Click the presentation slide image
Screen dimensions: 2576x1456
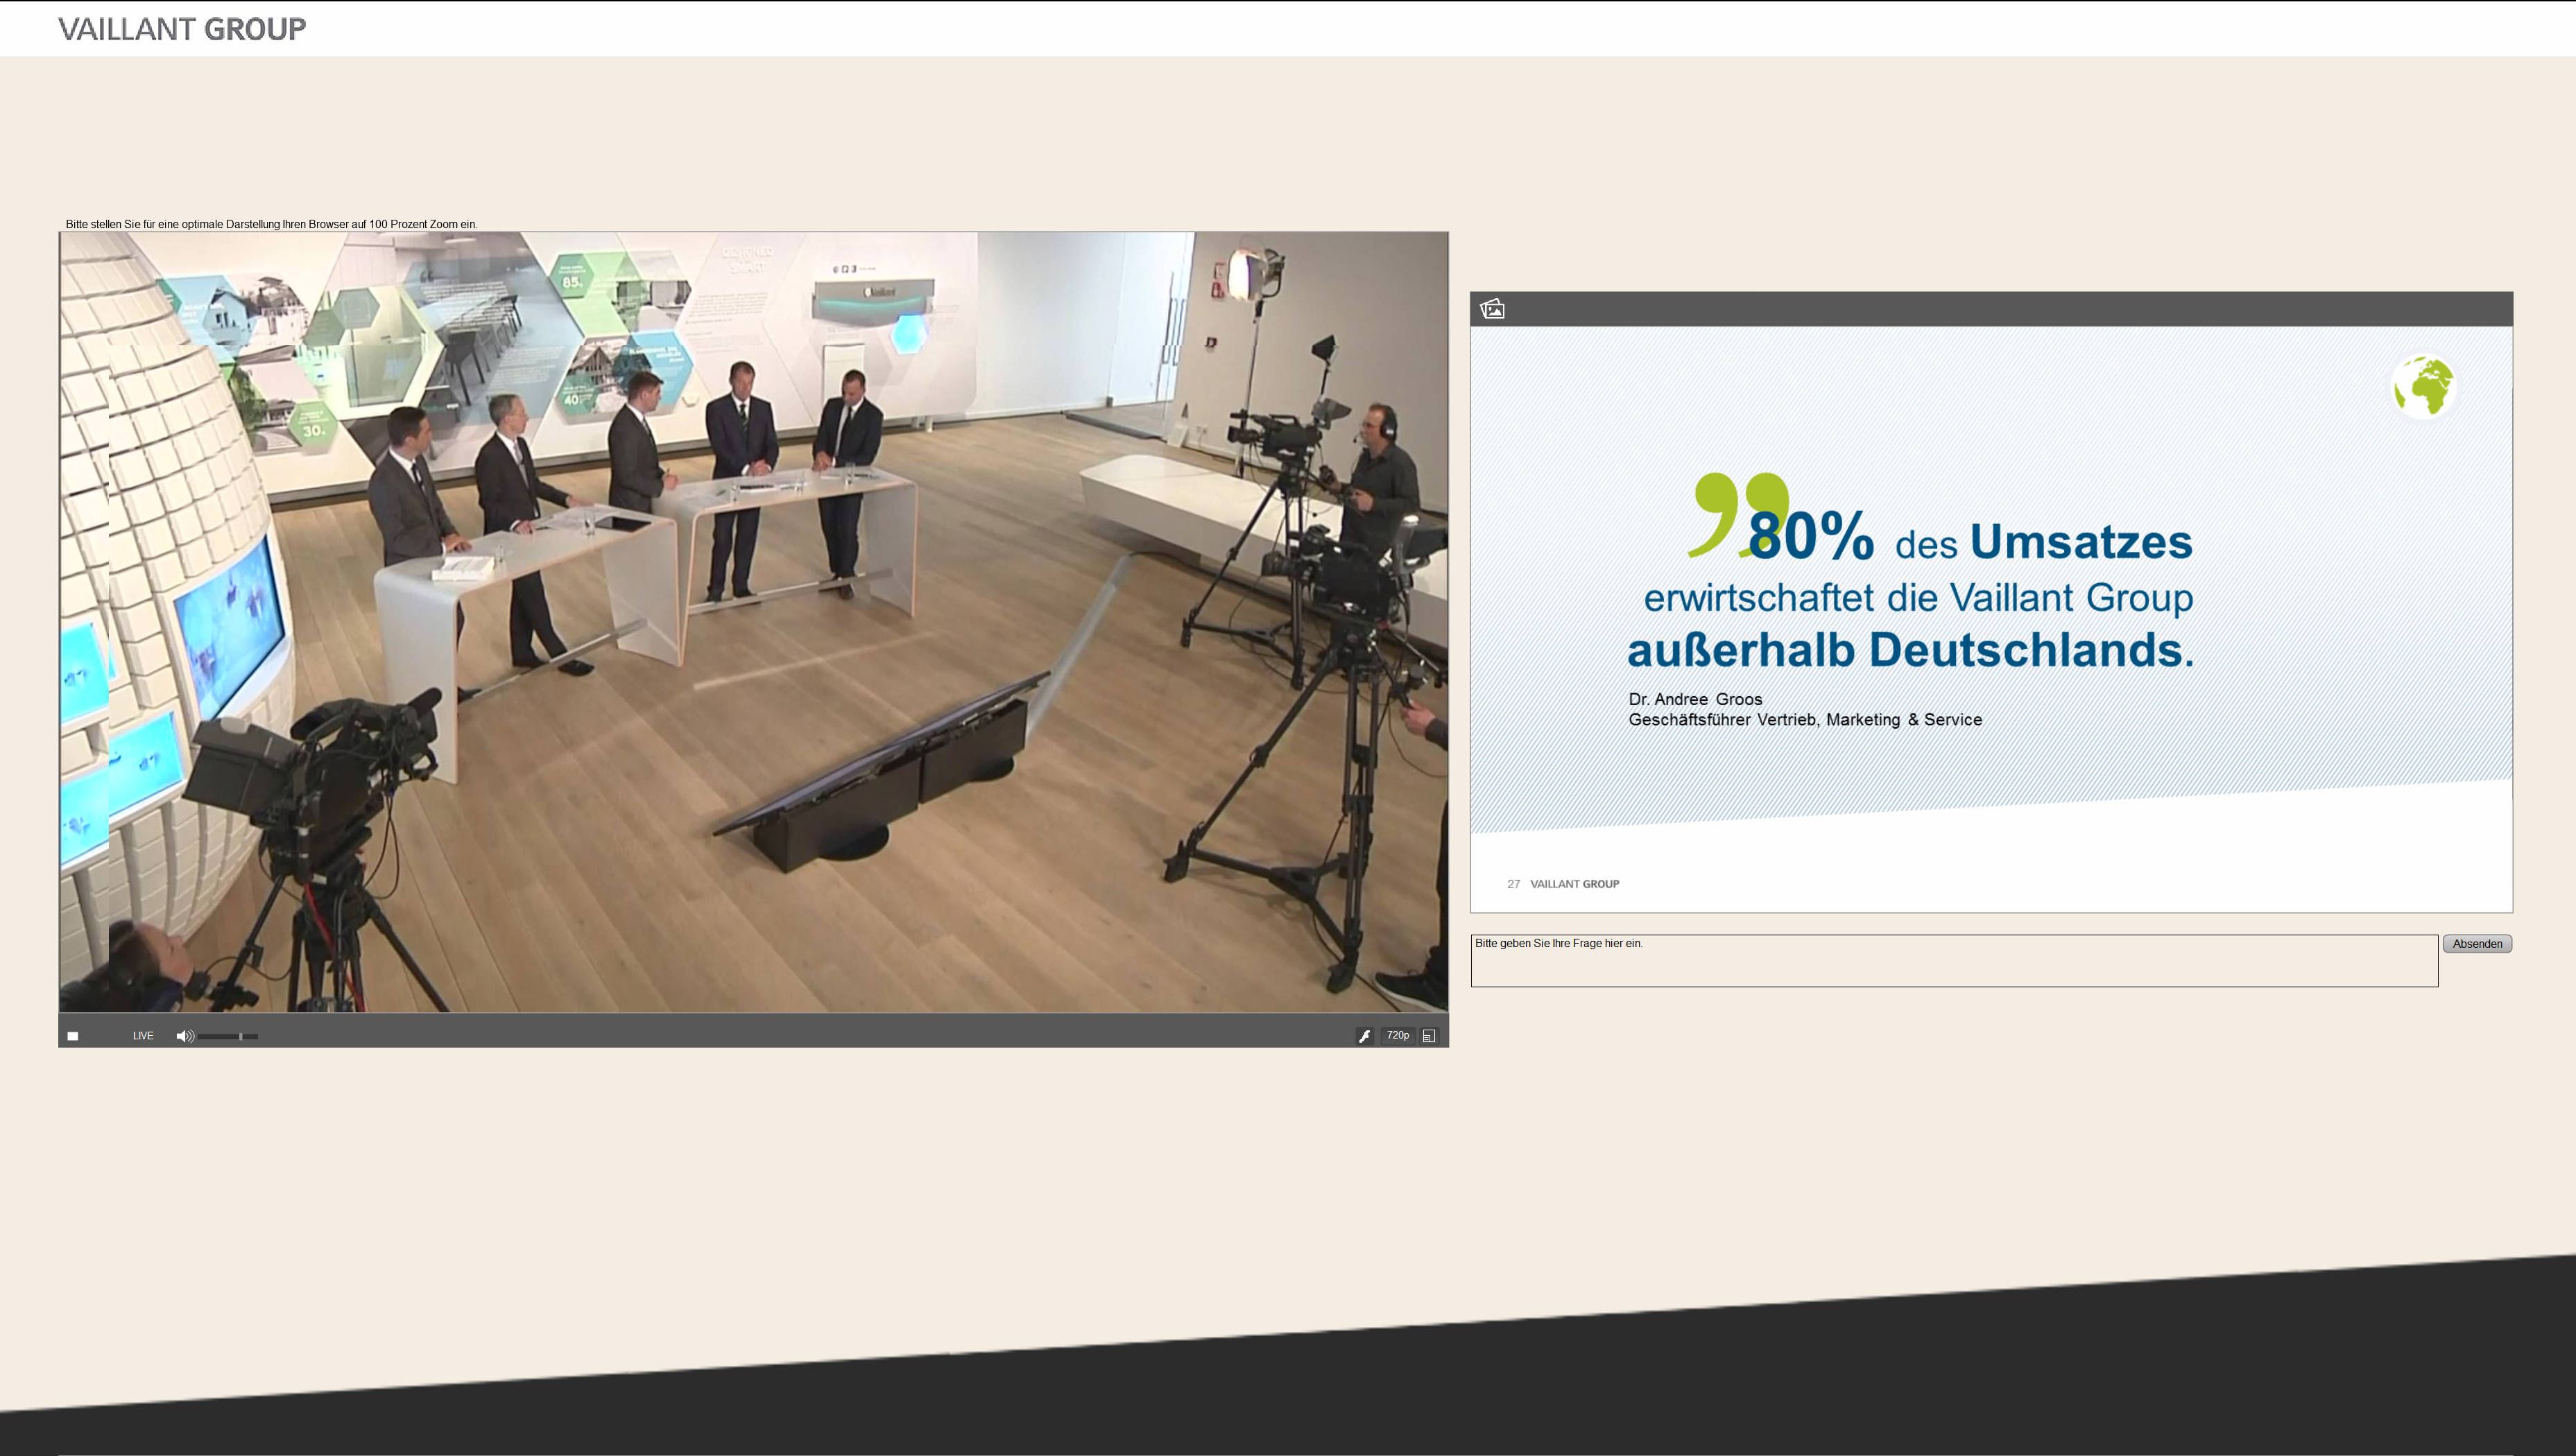pyautogui.click(x=1991, y=619)
